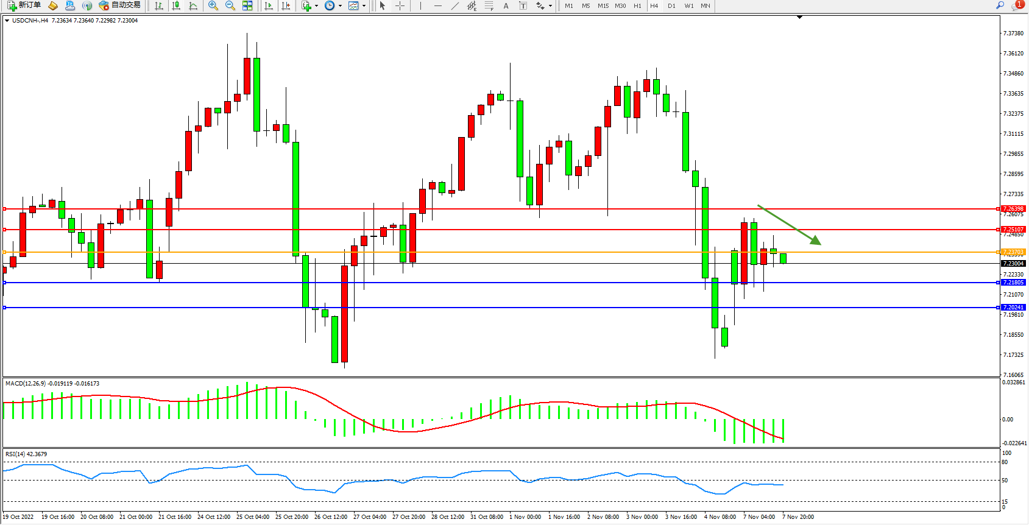
Task: Toggle auto scroll chart to latest bar
Action: [268, 5]
